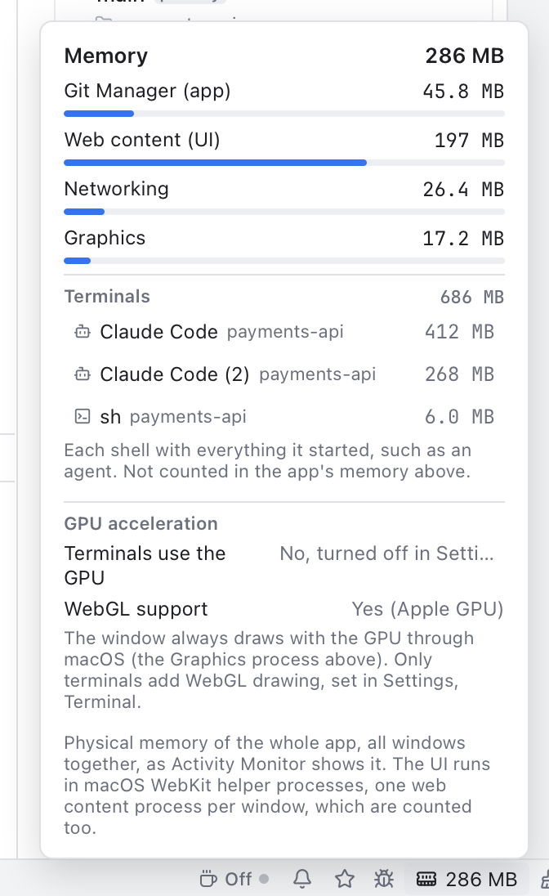
Task: Click the Yes (Apple GPU) value
Action: (x=427, y=609)
